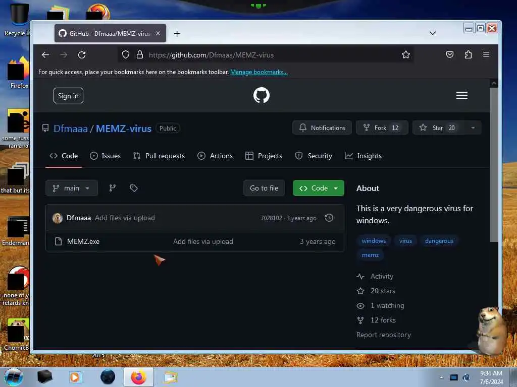The height and width of the screenshot is (387, 517).
Task: Go to GitHub home via Octocat logo
Action: point(262,95)
